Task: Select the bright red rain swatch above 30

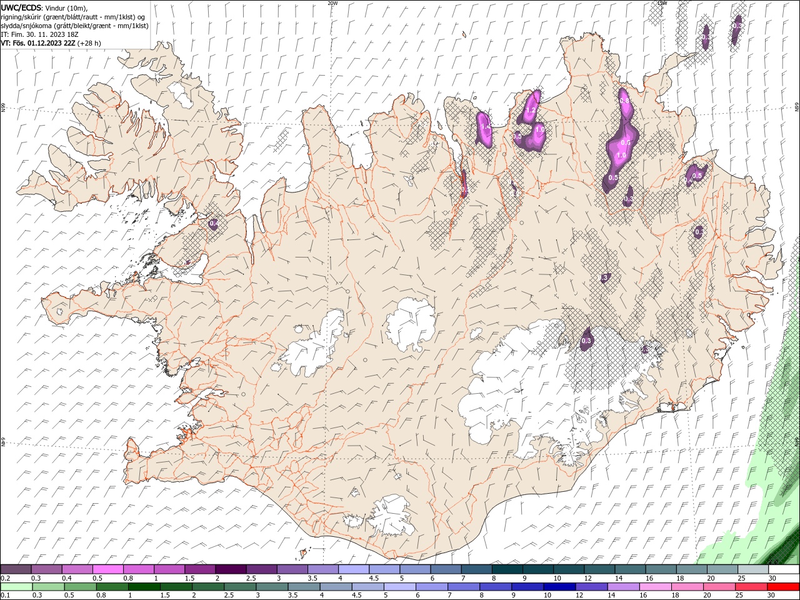Action: pos(783,587)
